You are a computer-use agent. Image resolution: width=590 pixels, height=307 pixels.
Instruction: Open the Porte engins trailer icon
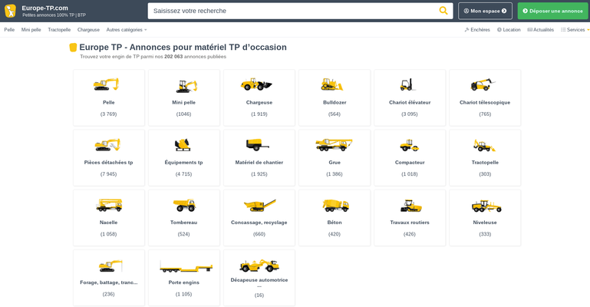tap(183, 266)
